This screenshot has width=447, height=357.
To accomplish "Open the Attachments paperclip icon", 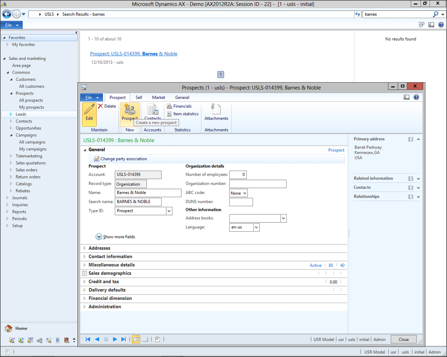I will (x=216, y=110).
